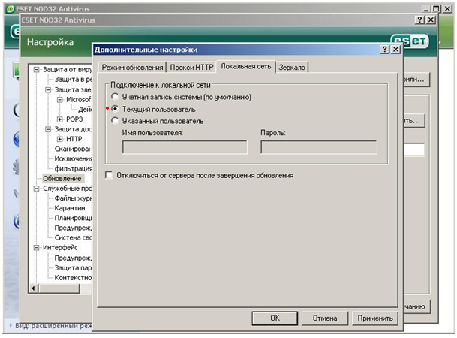The image size is (457, 338).
Task: Collapse the Защита электронной почты tree node
Action: [48, 89]
